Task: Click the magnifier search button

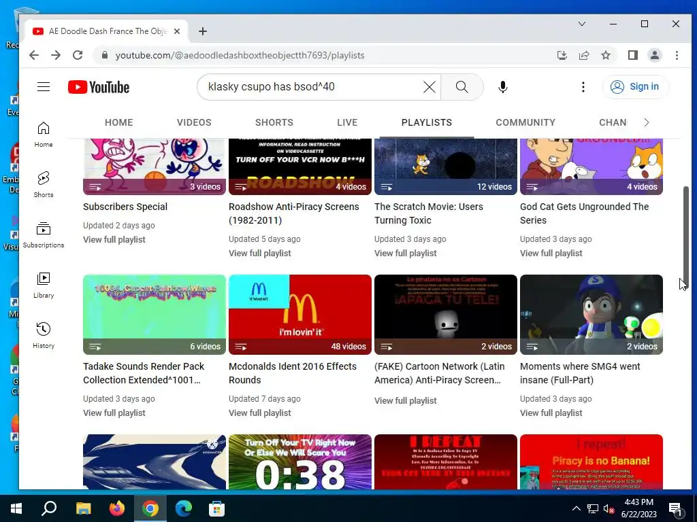Action: (462, 87)
